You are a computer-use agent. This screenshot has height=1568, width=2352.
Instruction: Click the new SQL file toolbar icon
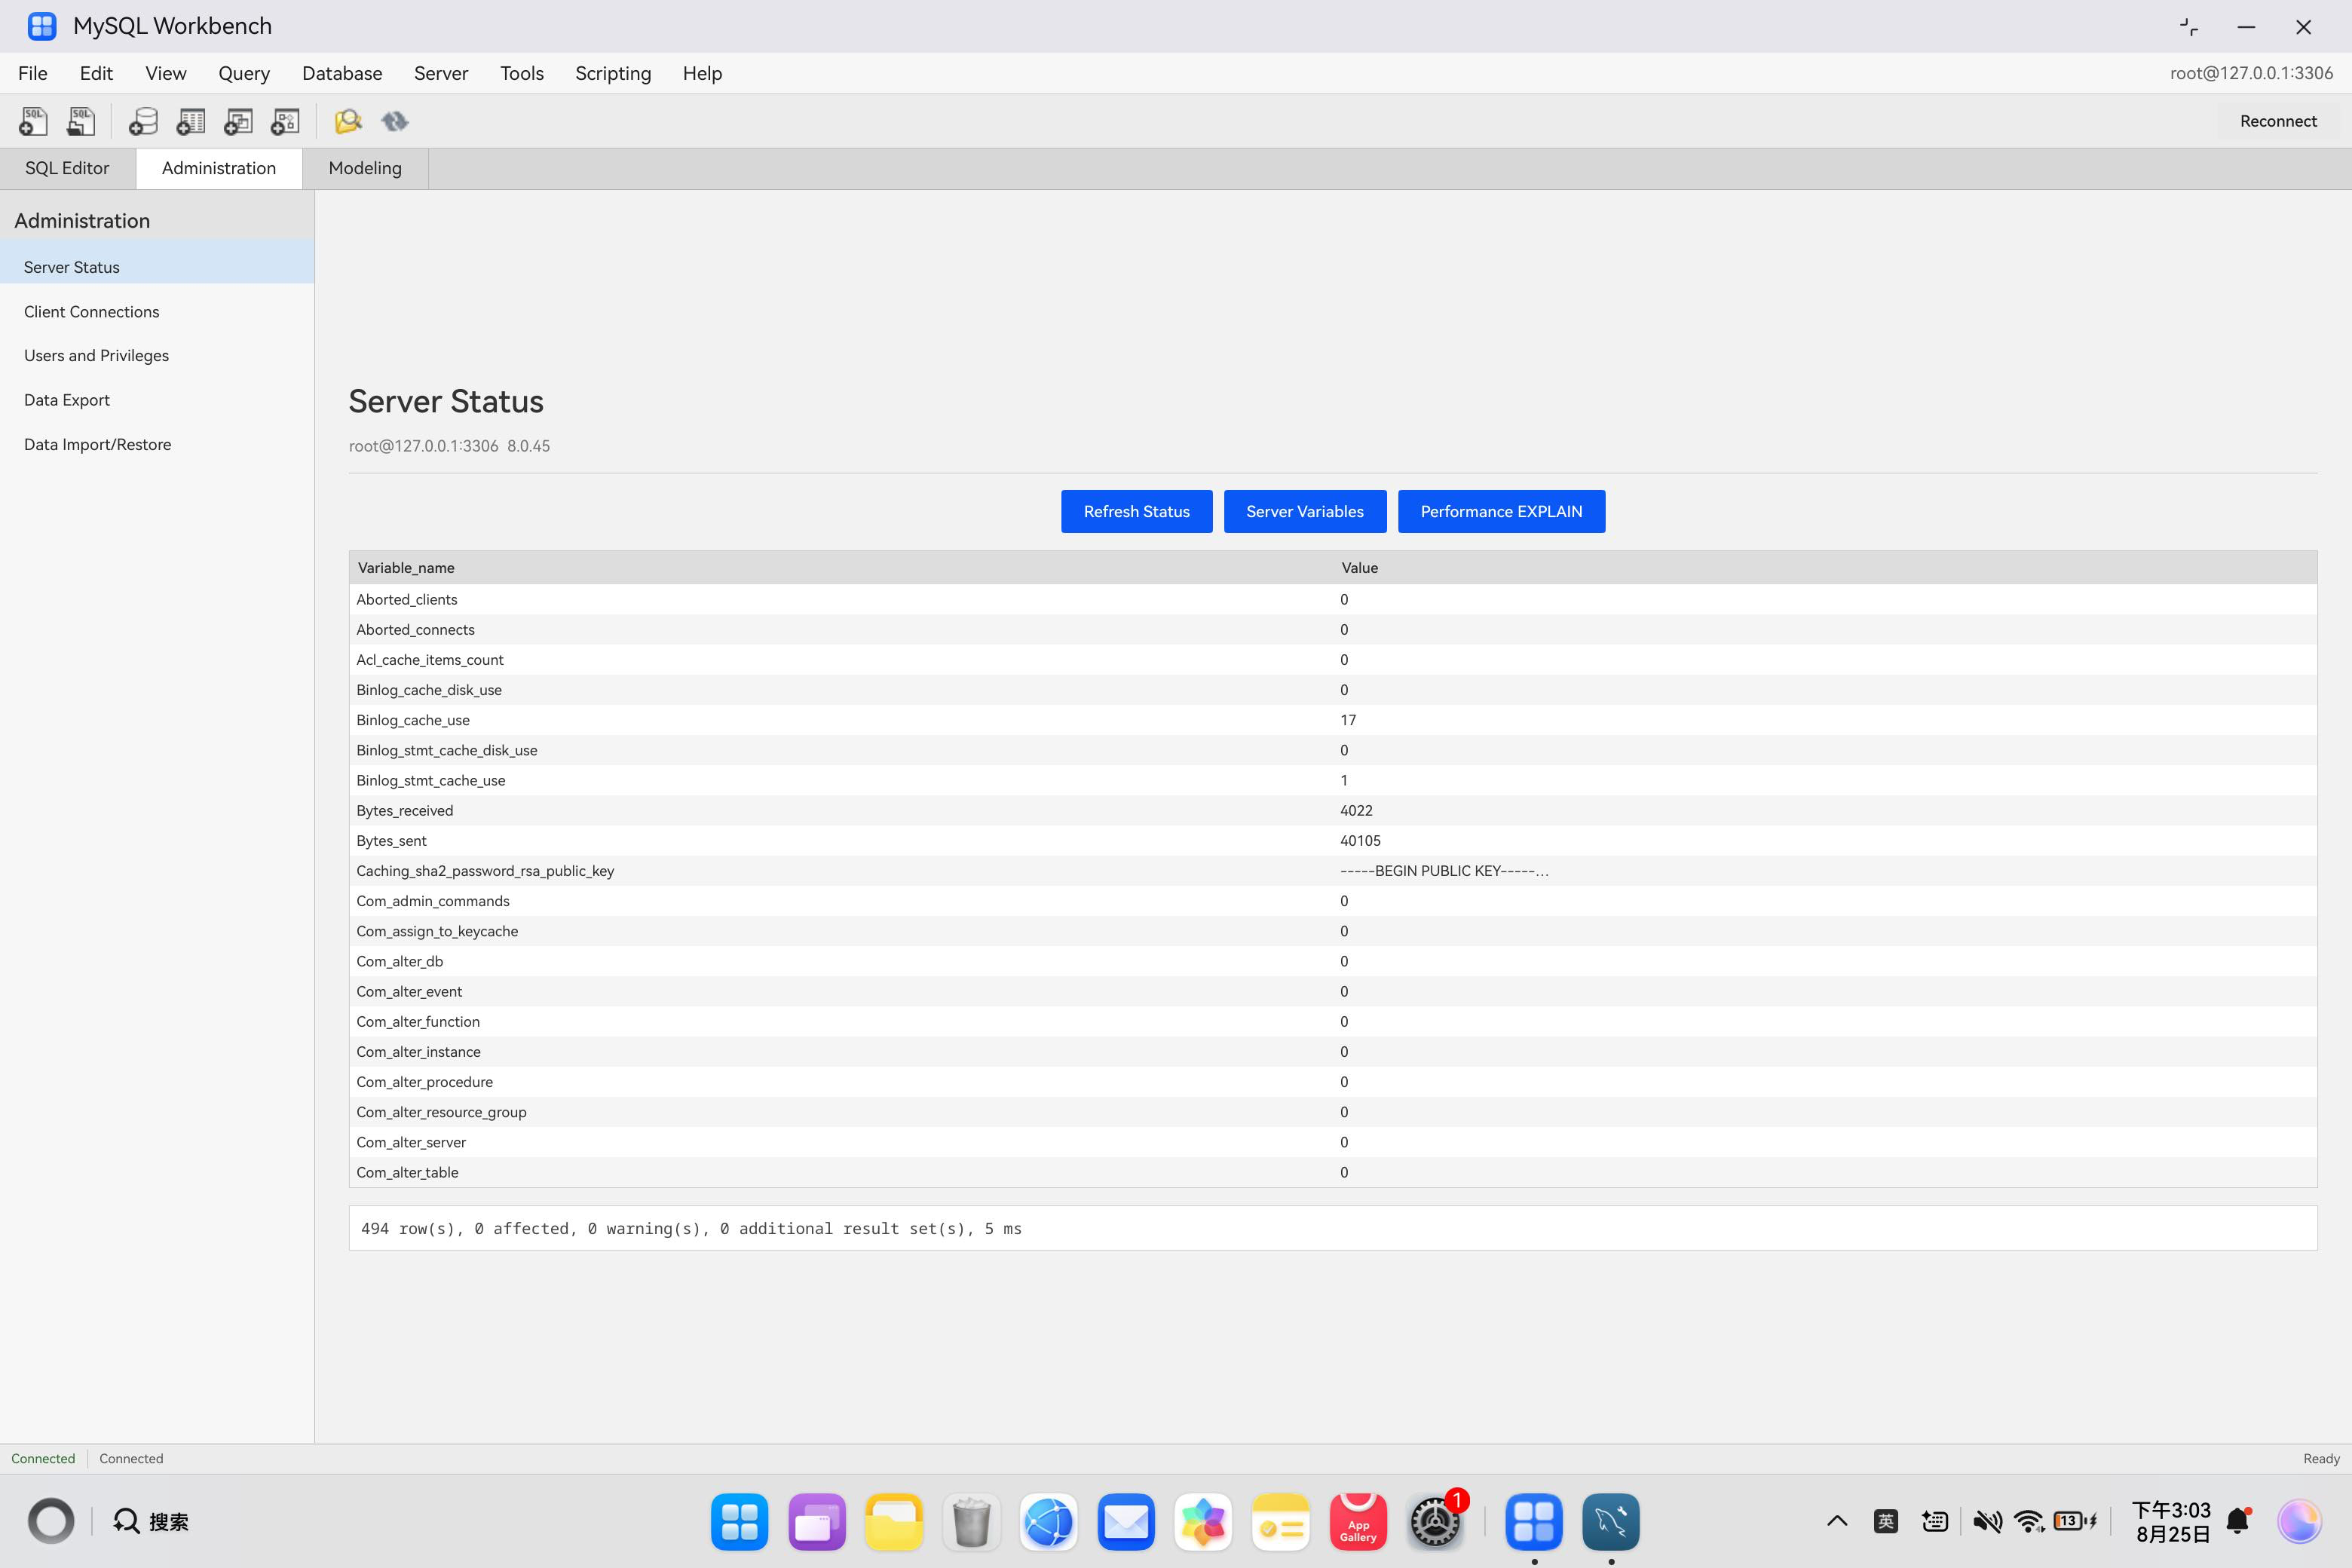(33, 121)
